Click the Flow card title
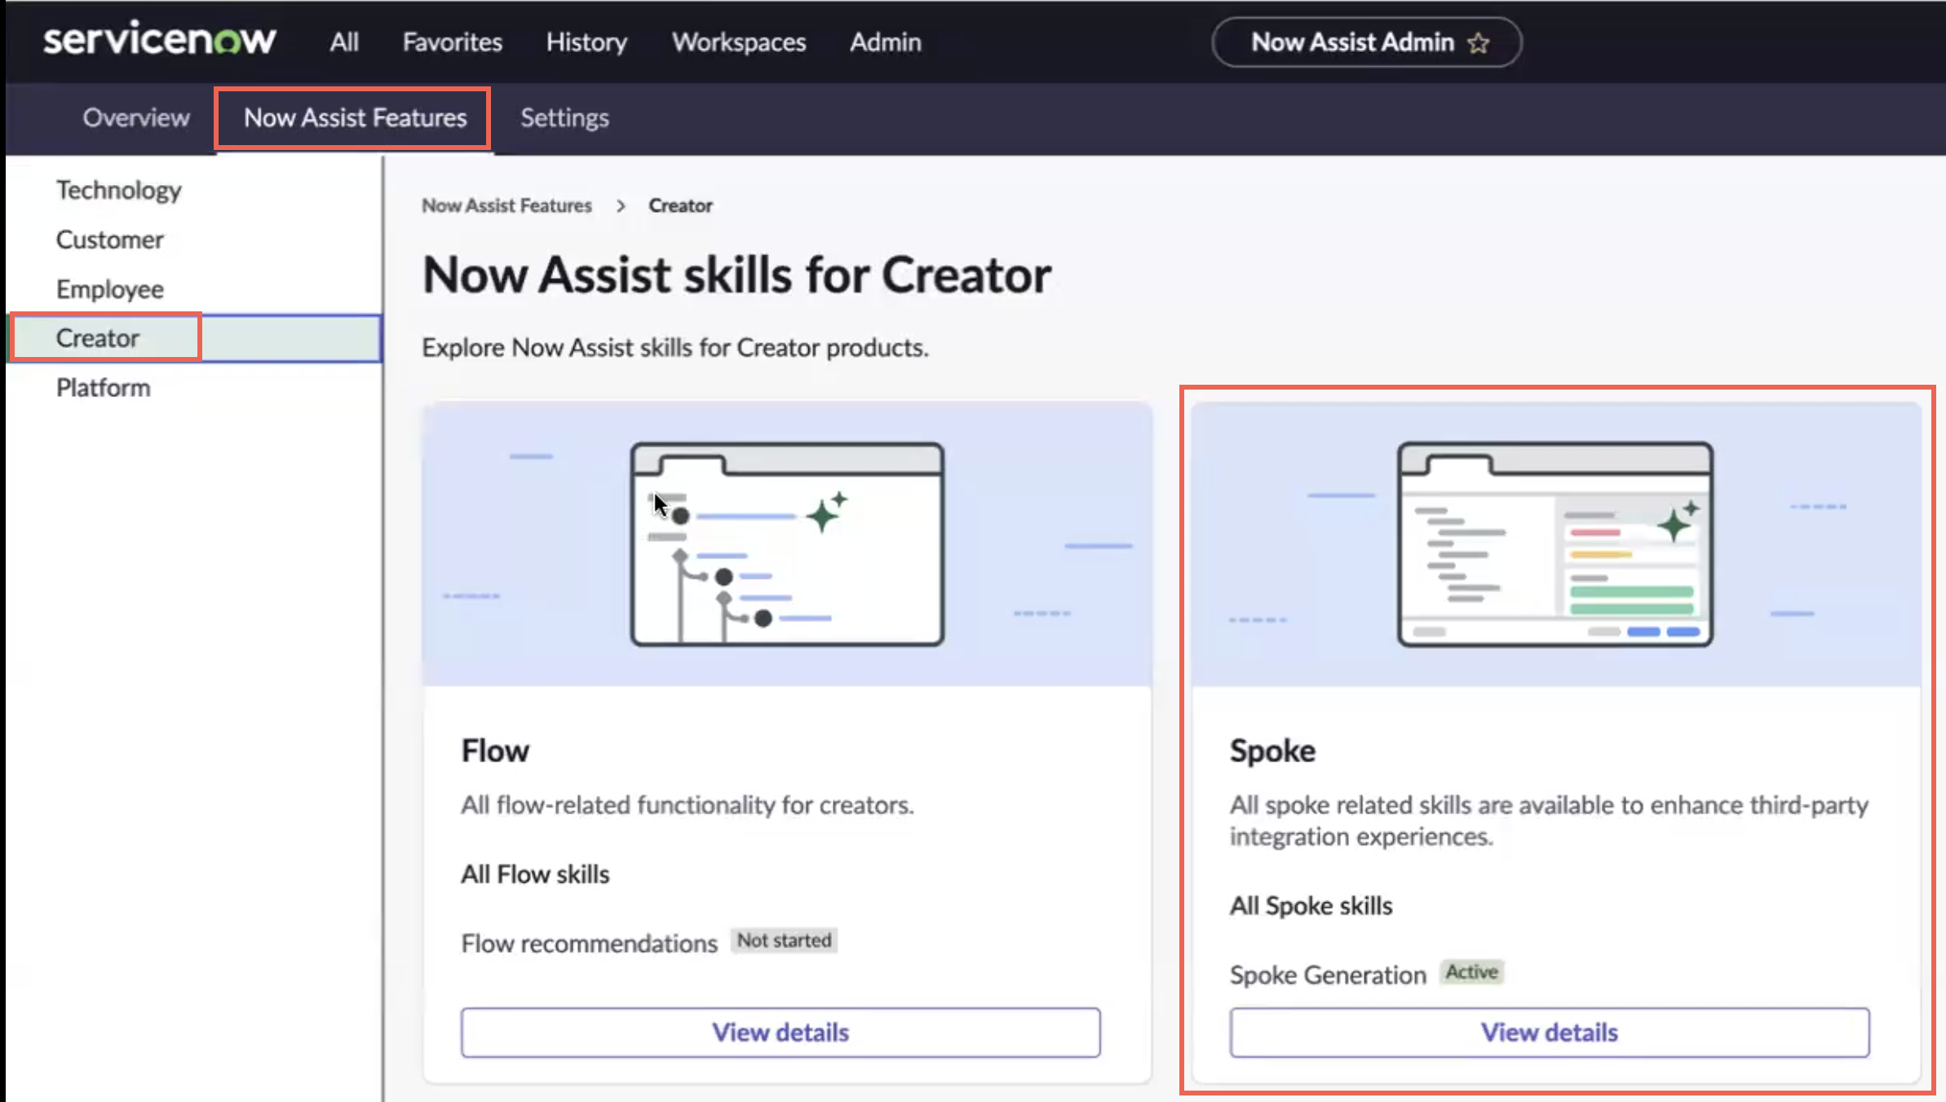 coord(495,751)
